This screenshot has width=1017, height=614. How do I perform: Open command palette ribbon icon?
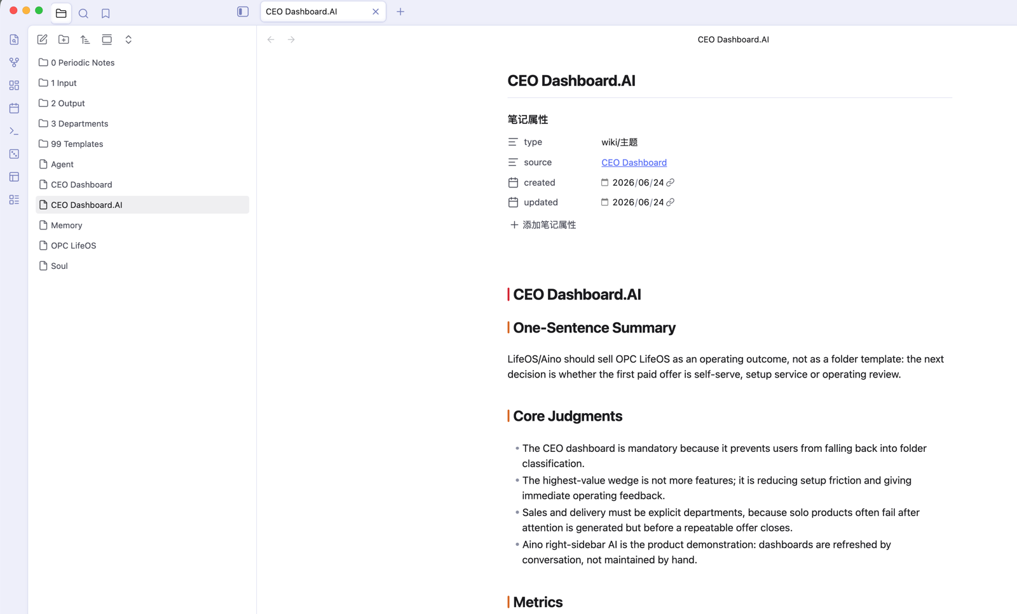[14, 131]
